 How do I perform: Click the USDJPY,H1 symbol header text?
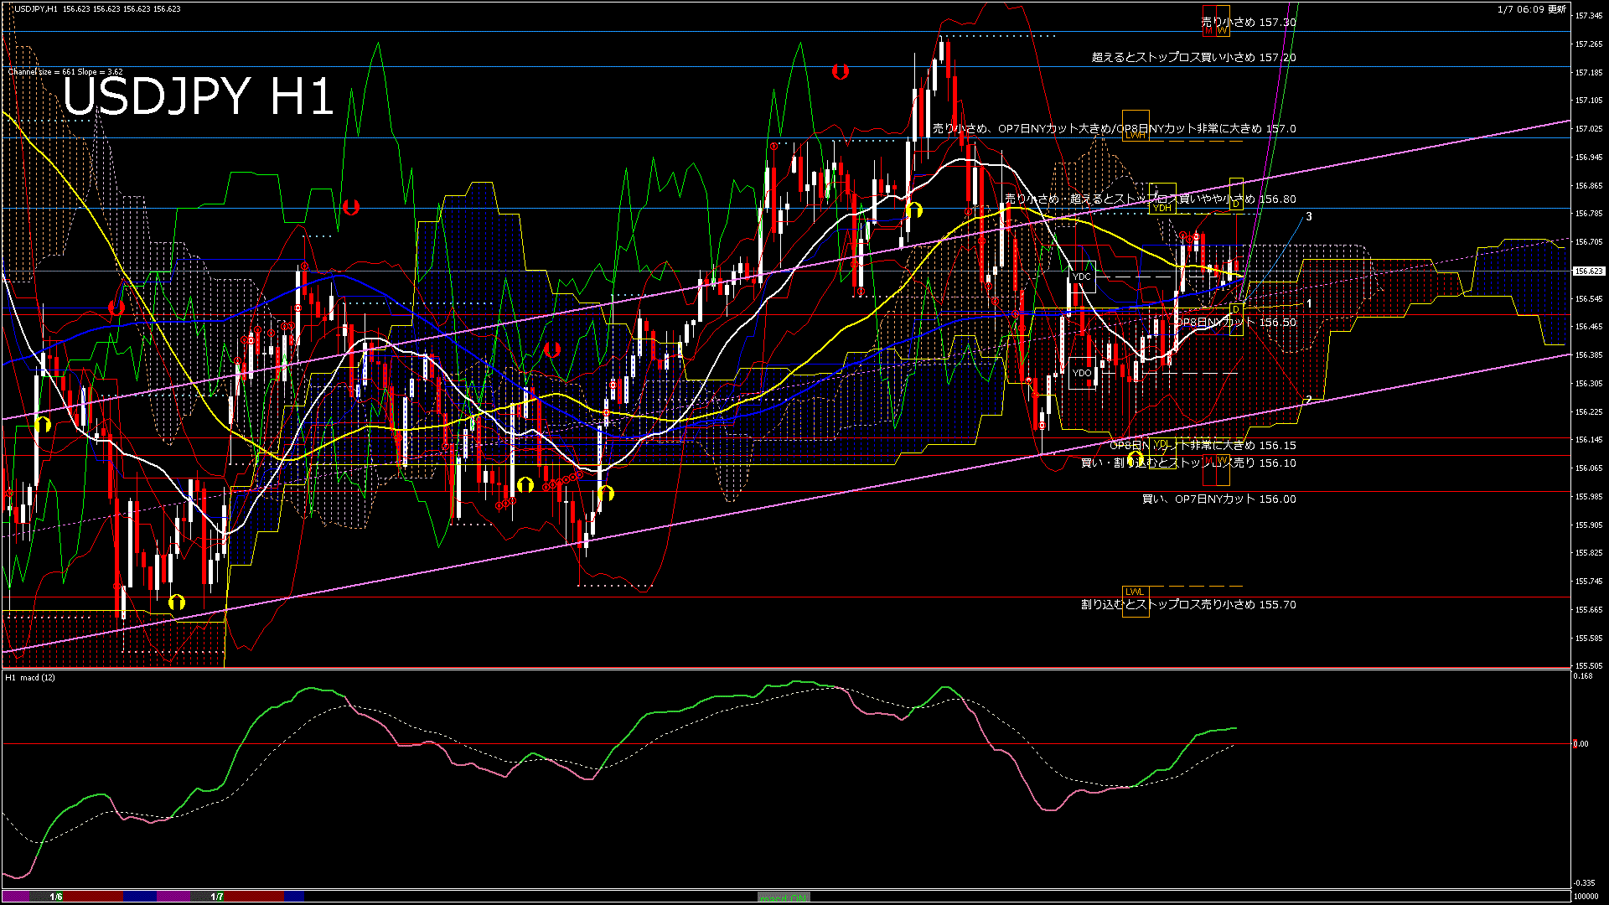pos(36,9)
